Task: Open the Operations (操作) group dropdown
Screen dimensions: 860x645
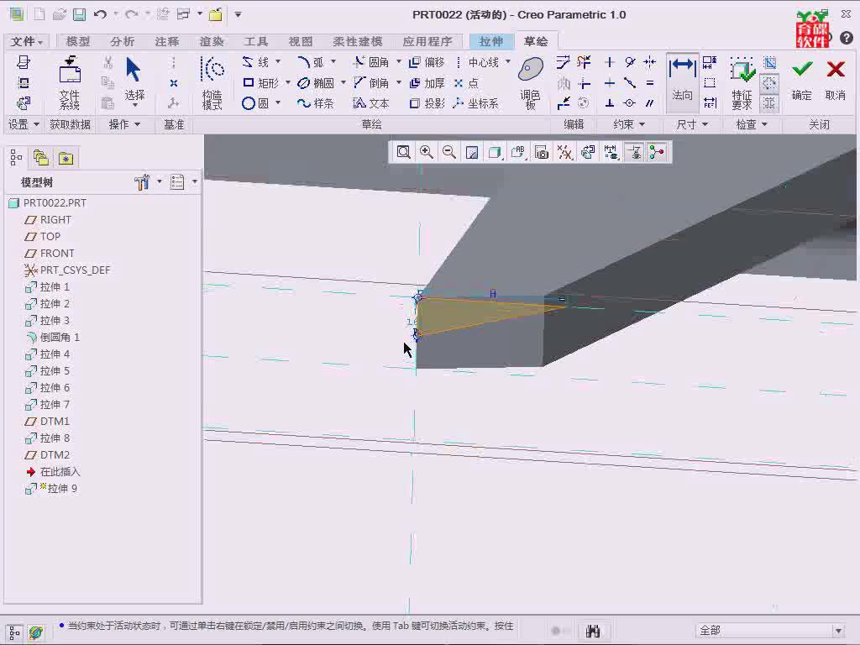Action: click(x=124, y=124)
